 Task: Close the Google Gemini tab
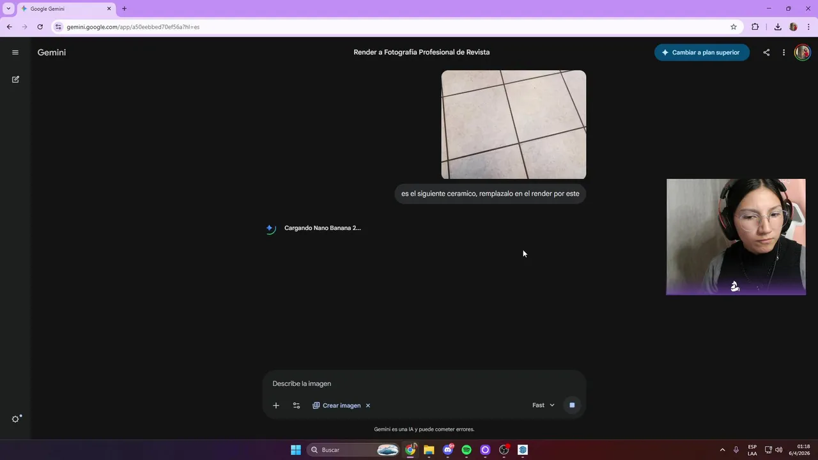point(109,9)
